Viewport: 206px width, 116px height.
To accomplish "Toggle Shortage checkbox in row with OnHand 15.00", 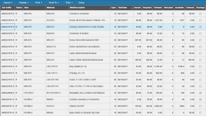I will coord(200,34).
